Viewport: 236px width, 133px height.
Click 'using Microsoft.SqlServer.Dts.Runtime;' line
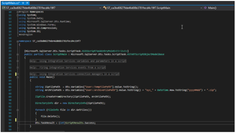[x=45, y=21]
